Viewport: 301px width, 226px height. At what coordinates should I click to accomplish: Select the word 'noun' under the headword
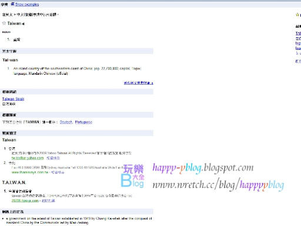point(6,32)
